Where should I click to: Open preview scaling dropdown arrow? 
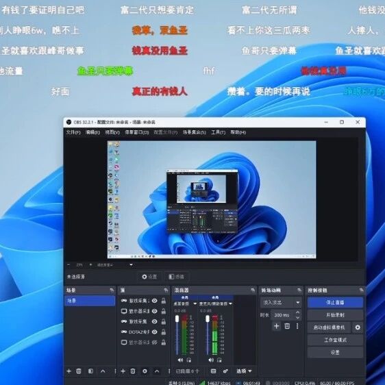coord(132,265)
